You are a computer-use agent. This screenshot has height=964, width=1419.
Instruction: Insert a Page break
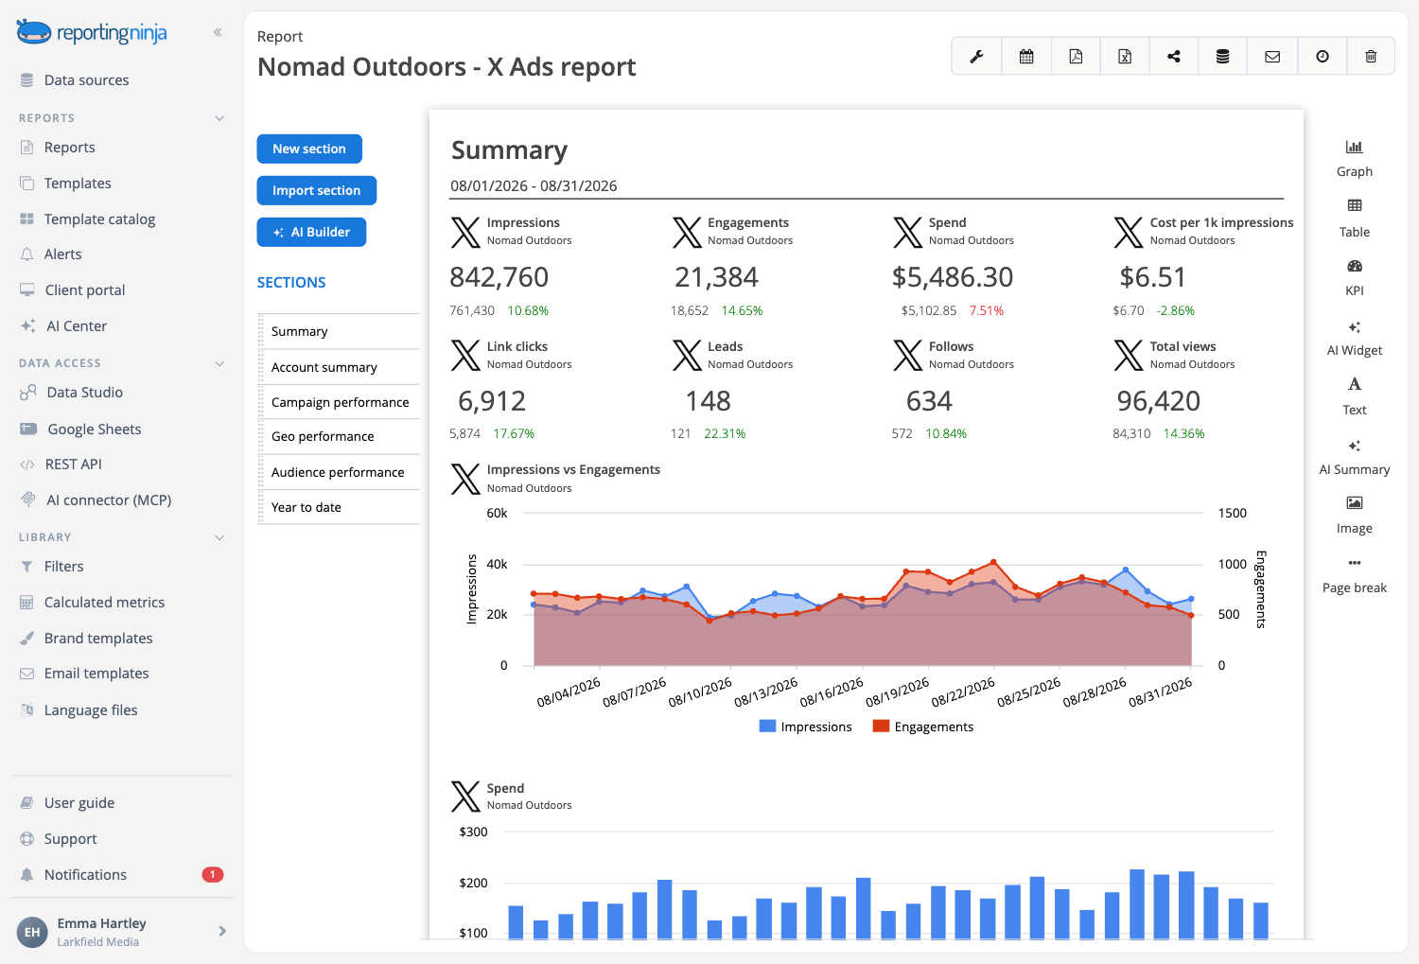pos(1355,575)
